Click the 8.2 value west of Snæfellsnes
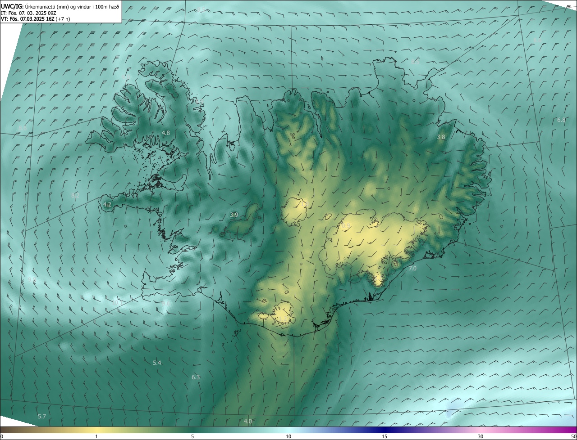This screenshot has width=577, height=440. [x=75, y=195]
